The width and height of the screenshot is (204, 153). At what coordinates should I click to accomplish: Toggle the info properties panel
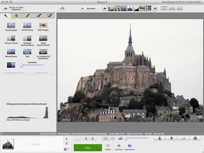(x=195, y=138)
